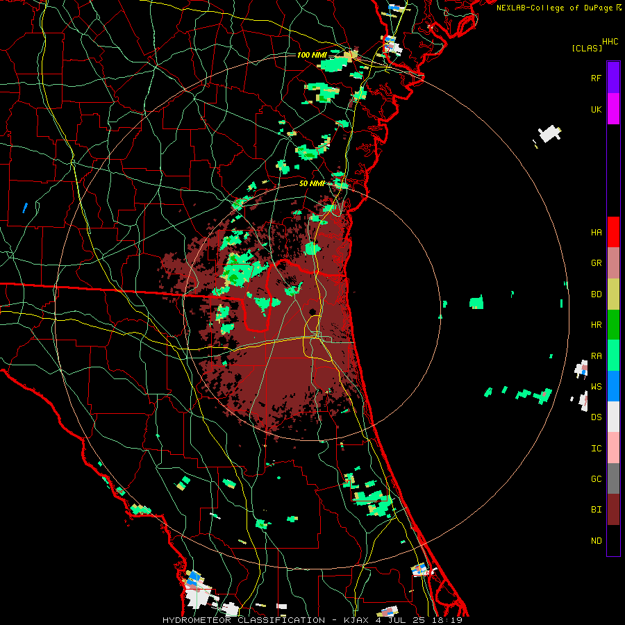This screenshot has width=625, height=625.
Task: Pick the light green RA swatch
Action: pyautogui.click(x=613, y=356)
